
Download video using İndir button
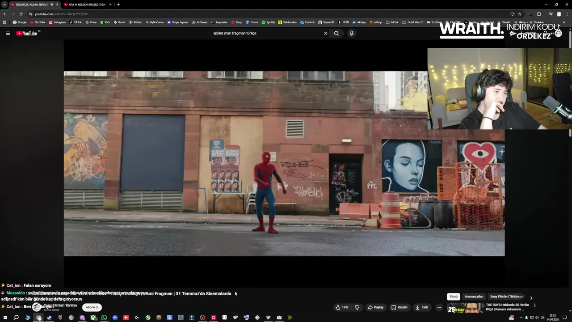tap(422, 307)
